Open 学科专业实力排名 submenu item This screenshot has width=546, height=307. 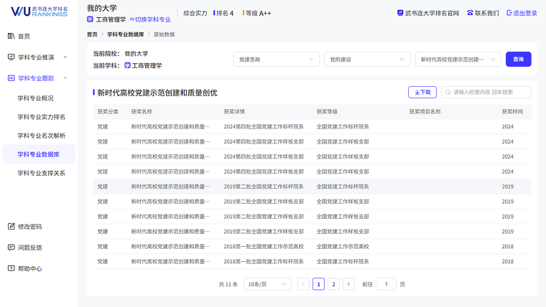click(42, 117)
